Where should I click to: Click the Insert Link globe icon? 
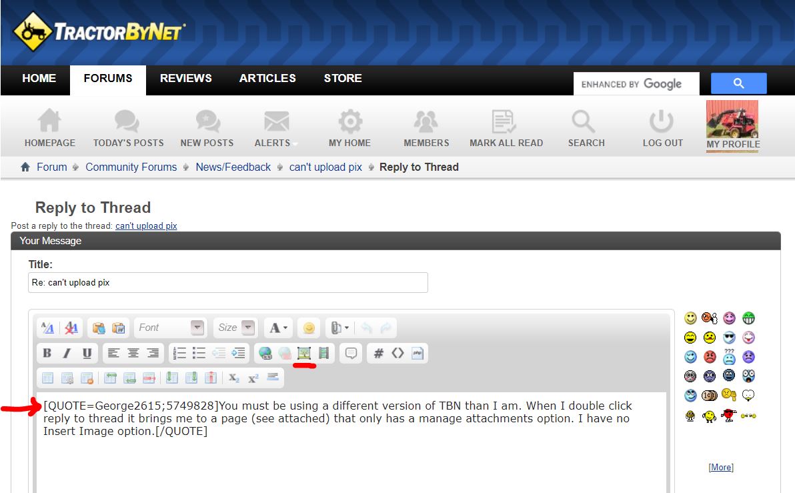click(265, 353)
